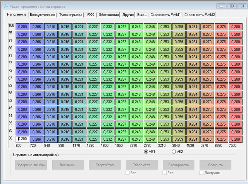
Task: Select cell 0,280 in row 30
Action: [236, 139]
